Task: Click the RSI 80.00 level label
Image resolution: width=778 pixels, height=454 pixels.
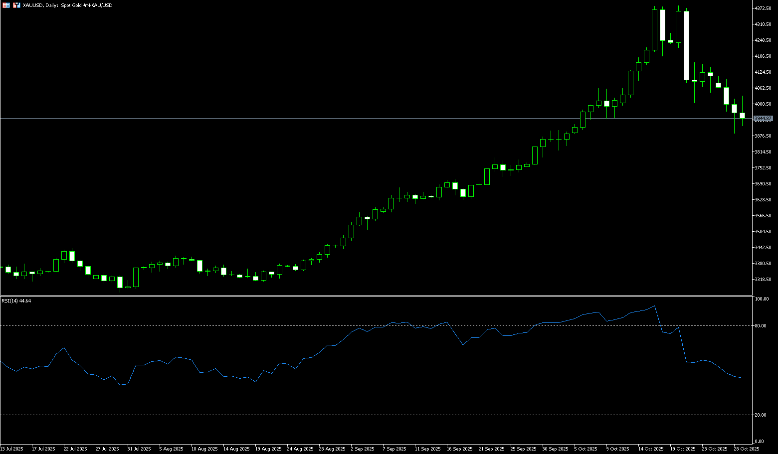Action: pyautogui.click(x=761, y=326)
